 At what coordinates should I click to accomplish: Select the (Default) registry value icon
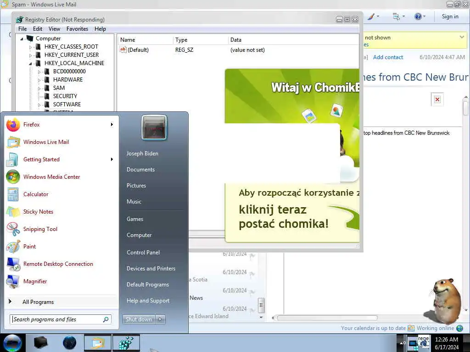[123, 49]
